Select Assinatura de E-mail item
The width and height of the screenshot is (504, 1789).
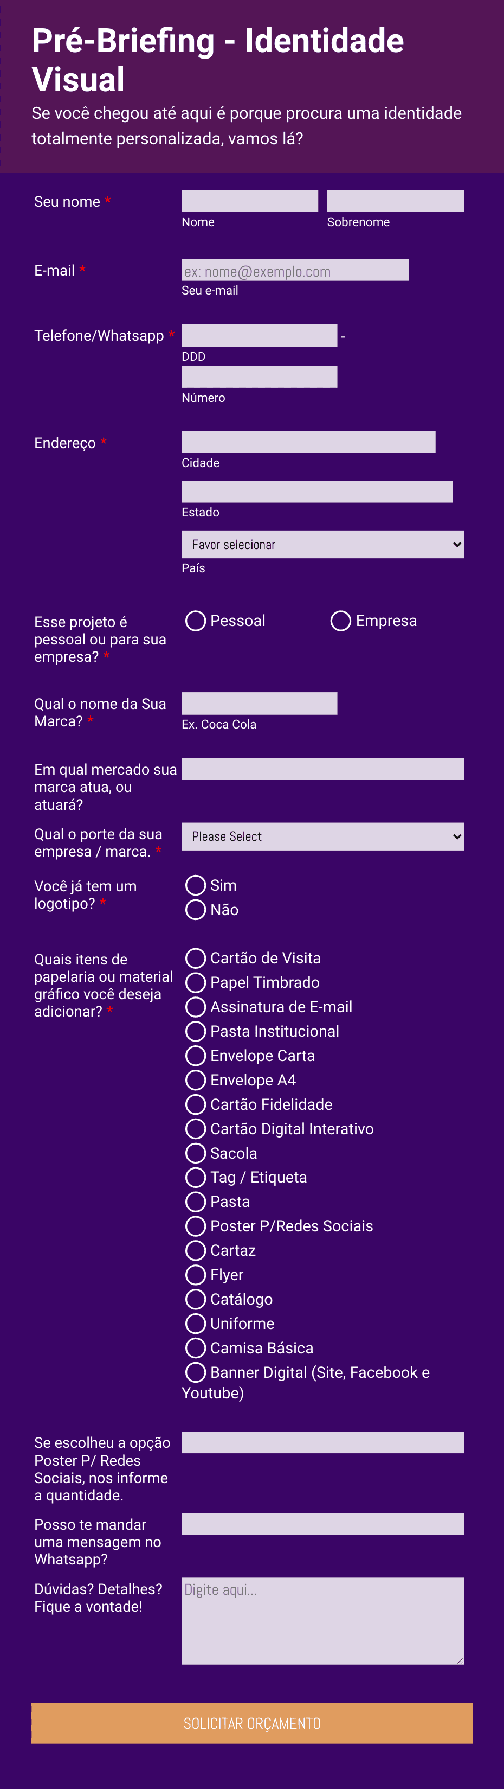tap(195, 1006)
